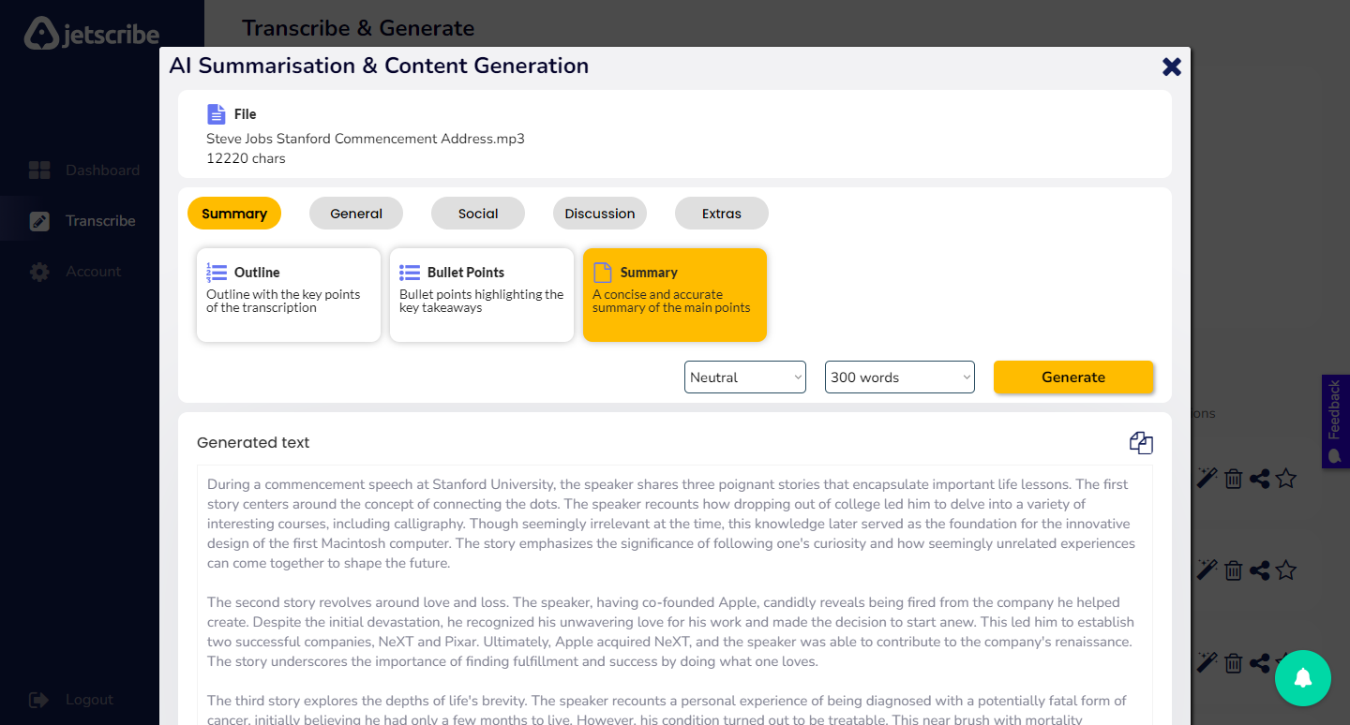Open the notifications bell
1350x725 pixels.
click(x=1303, y=678)
